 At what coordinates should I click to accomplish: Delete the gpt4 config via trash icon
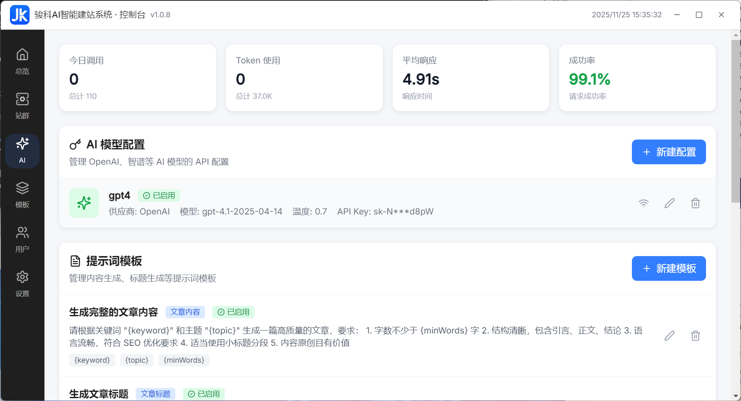695,203
